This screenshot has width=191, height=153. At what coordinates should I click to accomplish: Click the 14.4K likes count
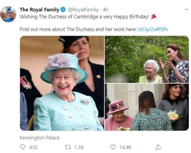125,147
